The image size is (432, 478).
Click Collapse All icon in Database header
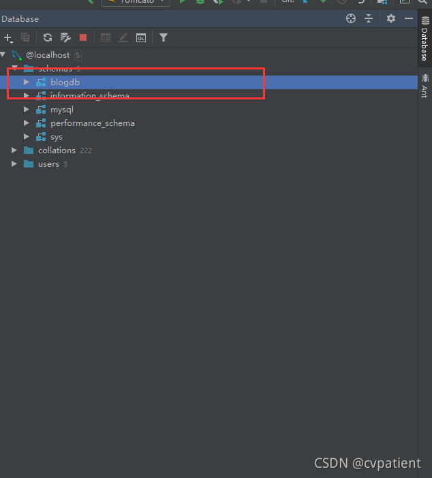369,18
